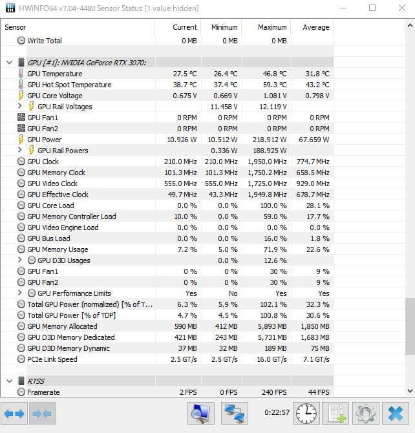
Task: Select the GPU Memory Controller Load row
Action: tap(167, 216)
